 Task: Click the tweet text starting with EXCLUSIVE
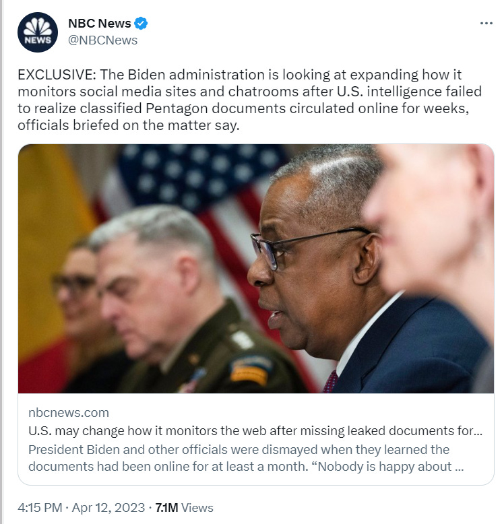(x=249, y=100)
